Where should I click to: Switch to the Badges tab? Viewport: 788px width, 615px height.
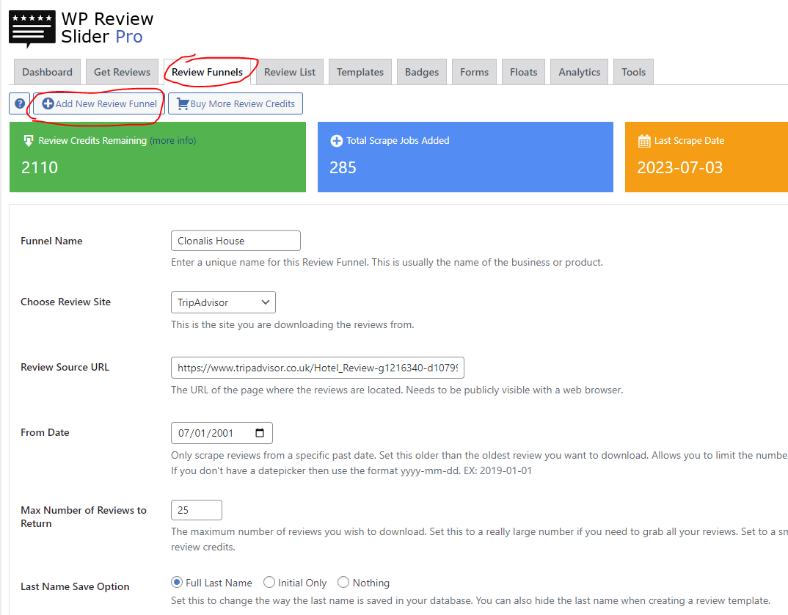[x=422, y=72]
